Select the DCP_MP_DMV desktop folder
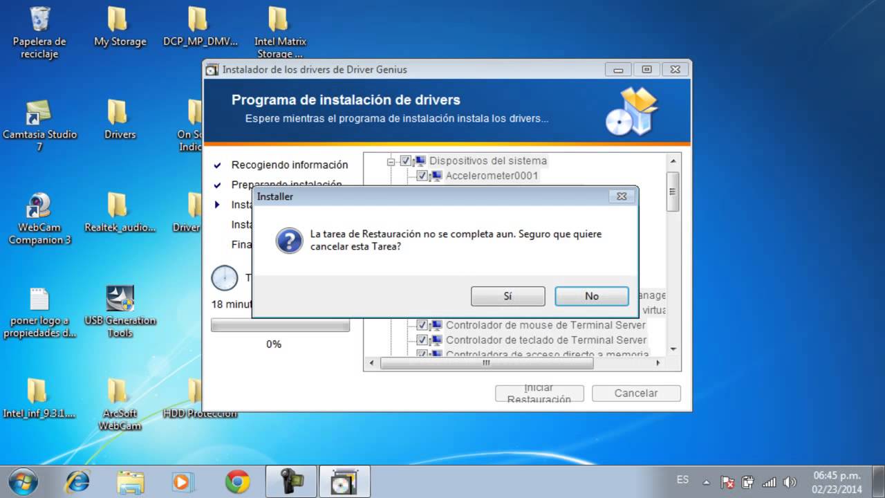The height and width of the screenshot is (498, 885). 200,28
